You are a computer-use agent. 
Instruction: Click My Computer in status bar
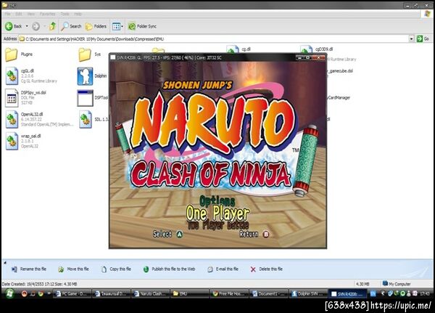[x=397, y=284]
